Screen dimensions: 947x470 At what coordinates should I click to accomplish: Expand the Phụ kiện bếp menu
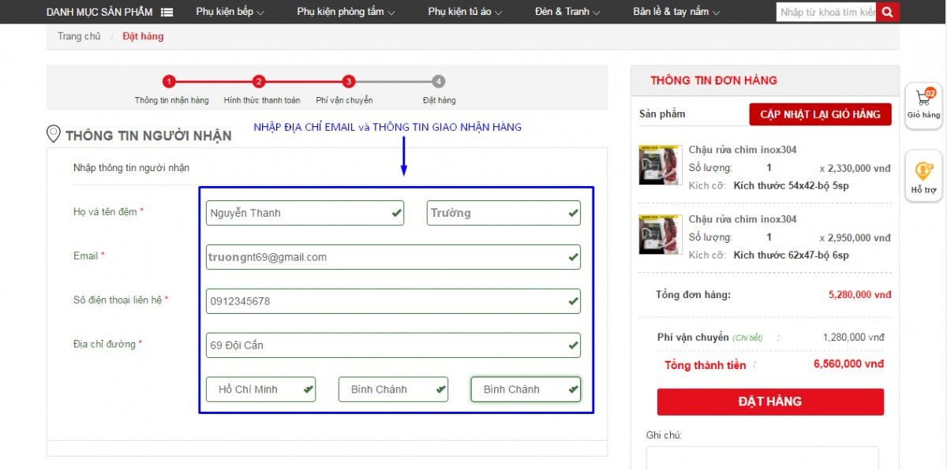coord(230,12)
